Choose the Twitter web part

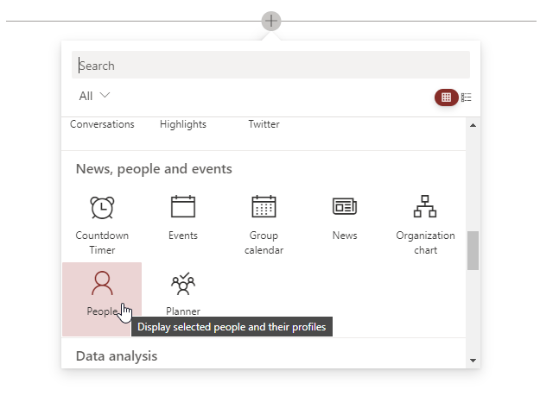(x=264, y=124)
